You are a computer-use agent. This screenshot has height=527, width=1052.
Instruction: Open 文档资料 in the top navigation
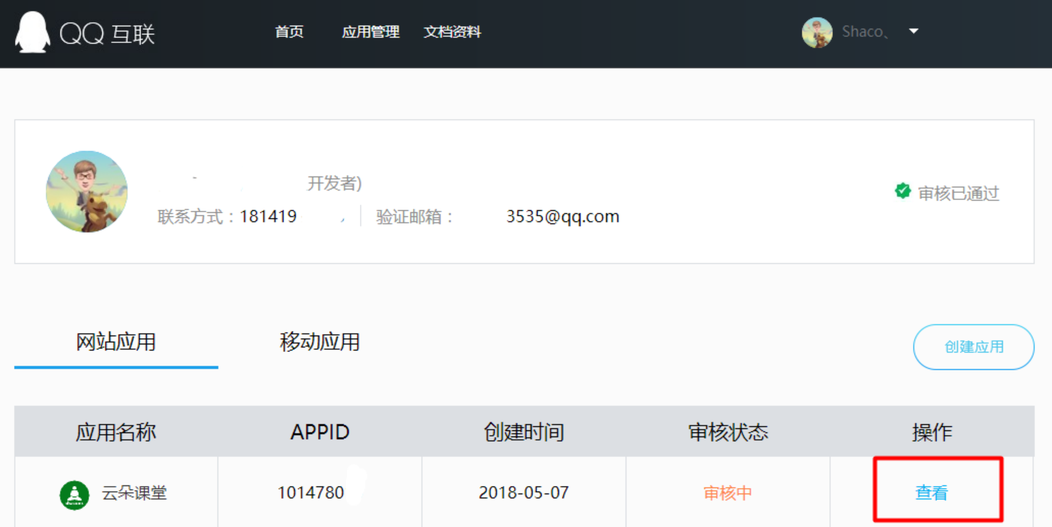[452, 32]
